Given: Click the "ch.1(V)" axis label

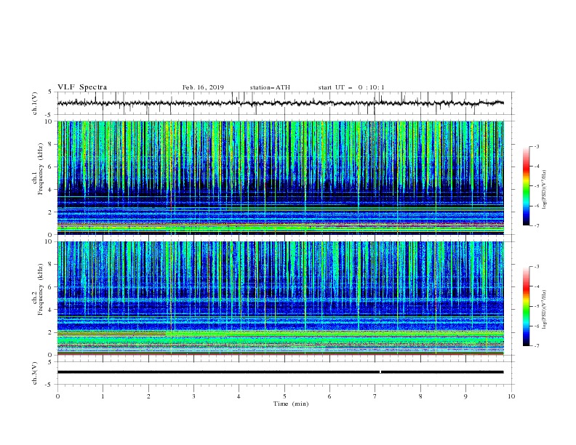Looking at the screenshot, I should point(35,103).
